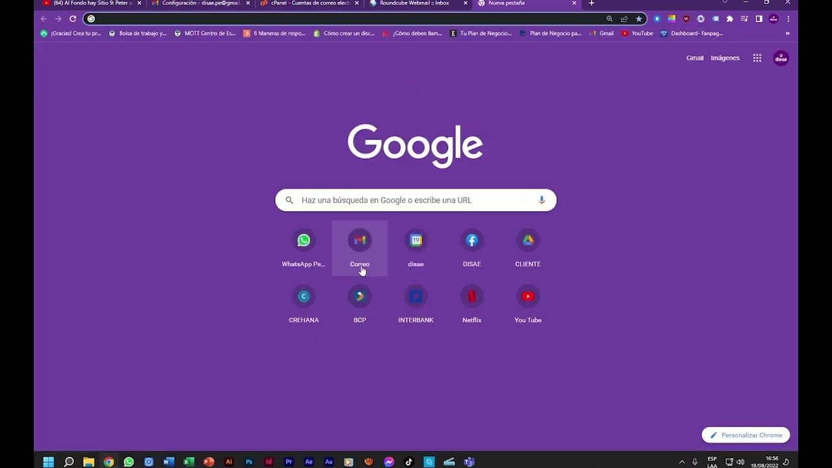Open Photoshop from the taskbar

(x=249, y=462)
